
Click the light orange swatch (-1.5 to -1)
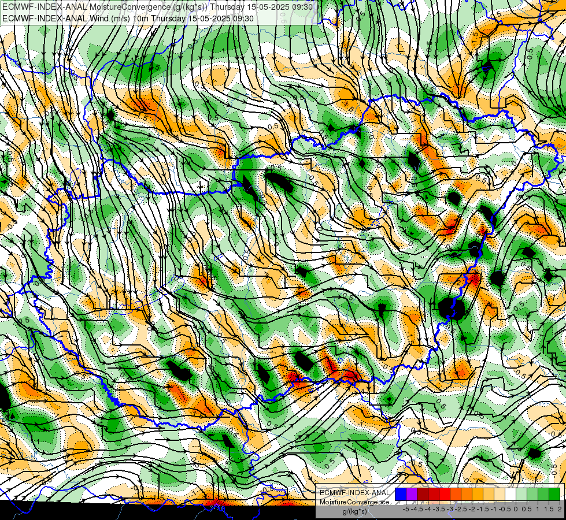tap(489, 494)
